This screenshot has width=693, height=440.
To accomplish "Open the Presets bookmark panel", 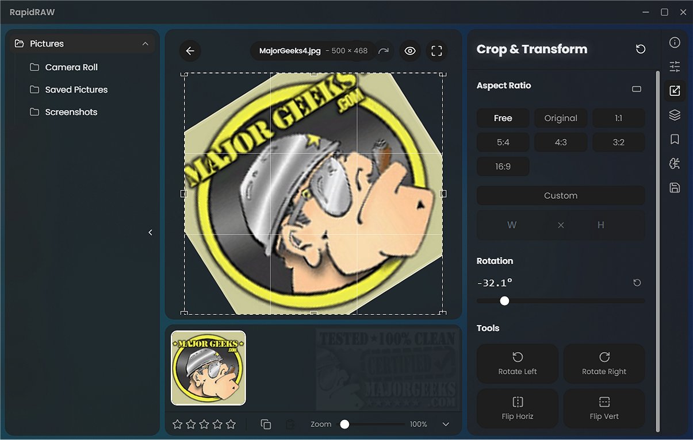I will point(675,139).
